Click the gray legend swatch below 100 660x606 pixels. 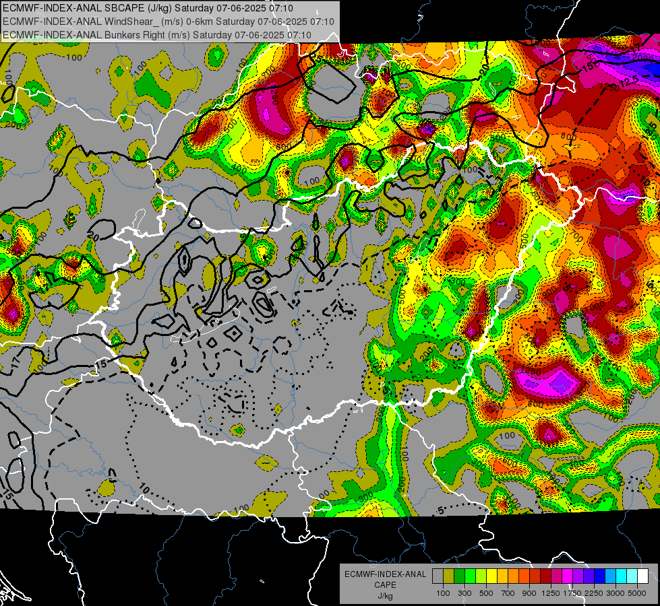tap(438, 576)
